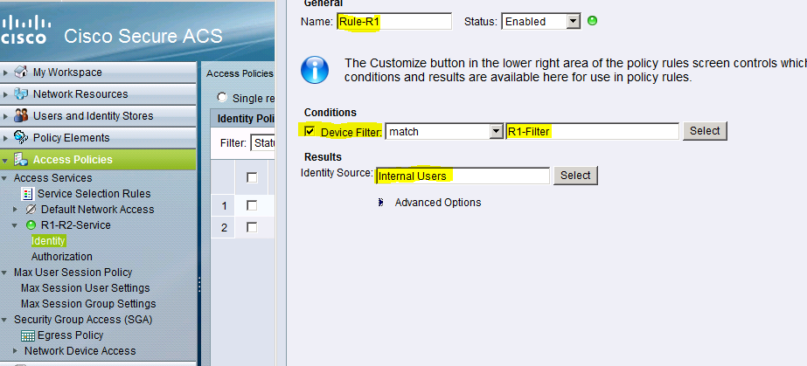Image resolution: width=807 pixels, height=366 pixels.
Task: Collapse Security Group Access (SGA) node
Action: point(4,321)
